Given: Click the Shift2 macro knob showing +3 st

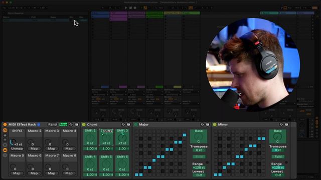Looking at the screenshot, I should [x=13, y=142].
